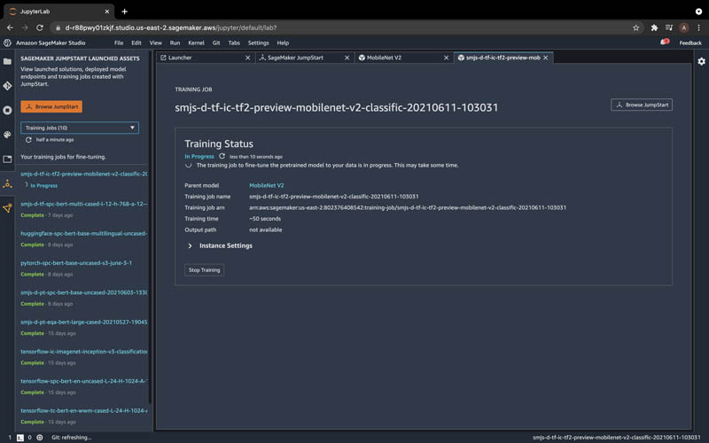Click the browser address bar

point(344,27)
